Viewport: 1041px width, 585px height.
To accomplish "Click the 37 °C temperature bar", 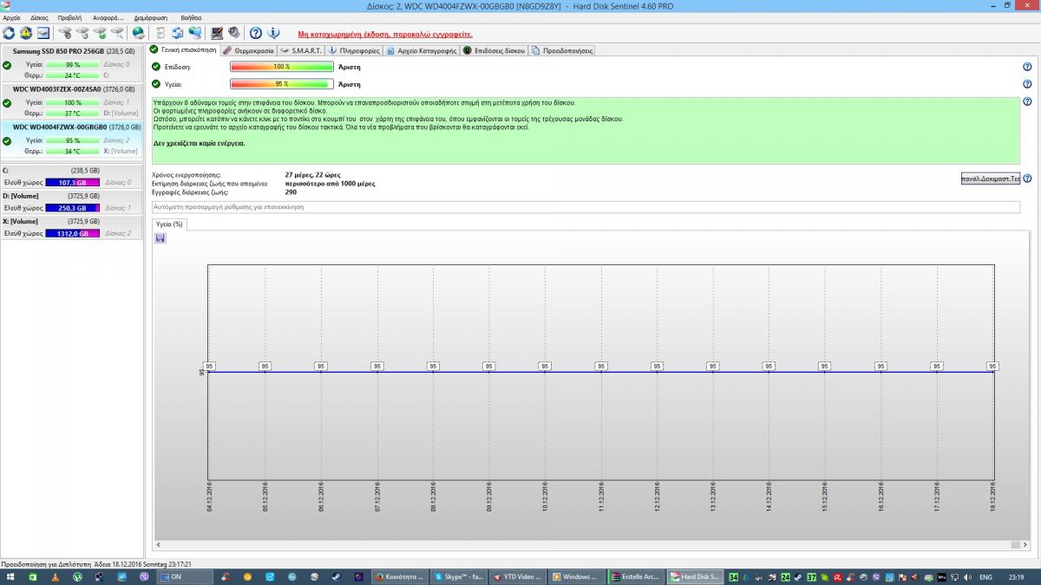I will point(73,114).
